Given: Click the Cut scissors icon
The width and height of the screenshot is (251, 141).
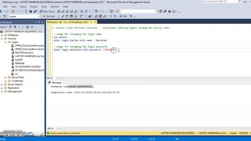Looking at the screenshot, I should 82,11.
